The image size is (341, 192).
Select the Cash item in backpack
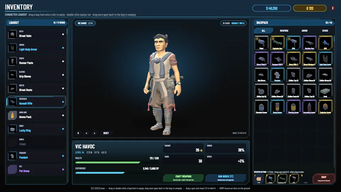pos(325,91)
